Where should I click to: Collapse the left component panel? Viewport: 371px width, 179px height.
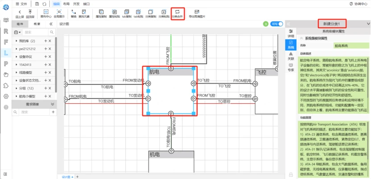point(51,24)
